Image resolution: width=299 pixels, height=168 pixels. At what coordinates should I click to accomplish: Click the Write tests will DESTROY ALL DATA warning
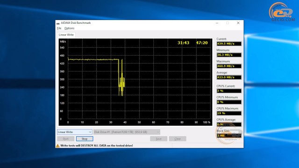tap(97, 146)
